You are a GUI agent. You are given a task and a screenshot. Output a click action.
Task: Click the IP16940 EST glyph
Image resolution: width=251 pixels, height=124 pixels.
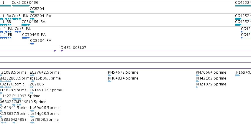[238, 75]
